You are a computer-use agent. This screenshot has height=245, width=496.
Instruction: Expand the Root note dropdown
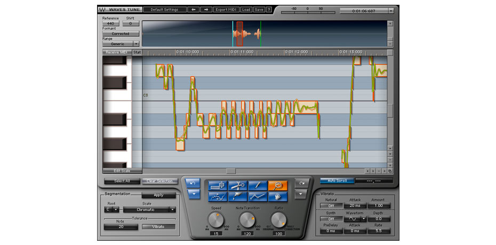coord(111,210)
